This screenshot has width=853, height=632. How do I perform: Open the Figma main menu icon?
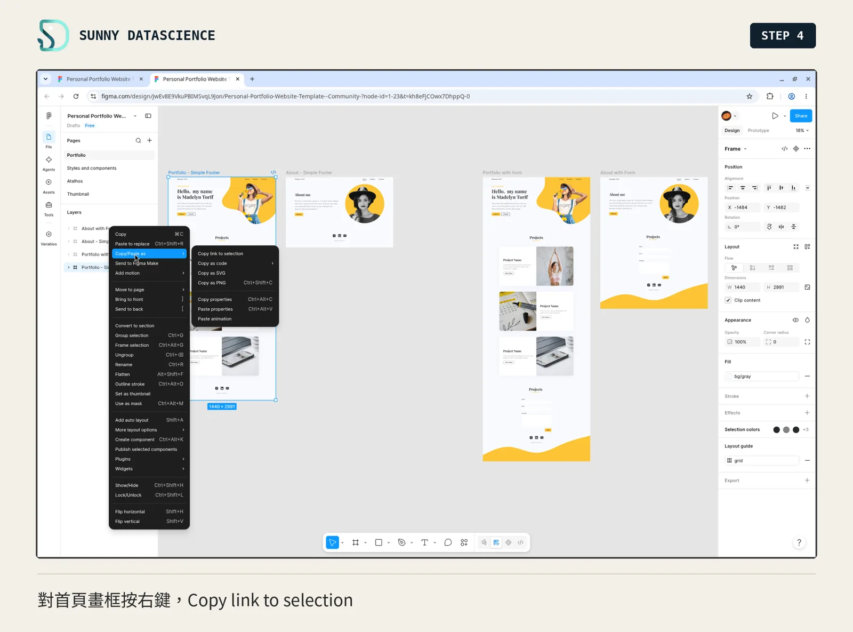[49, 116]
